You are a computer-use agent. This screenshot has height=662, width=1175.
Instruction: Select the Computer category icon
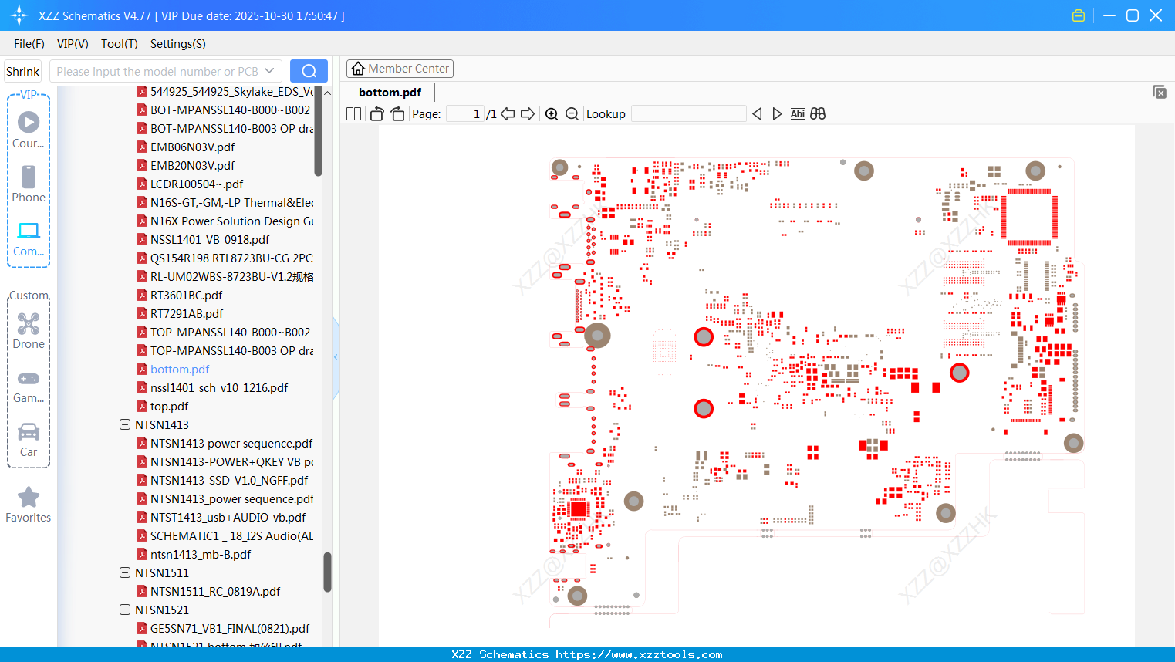pyautogui.click(x=29, y=238)
